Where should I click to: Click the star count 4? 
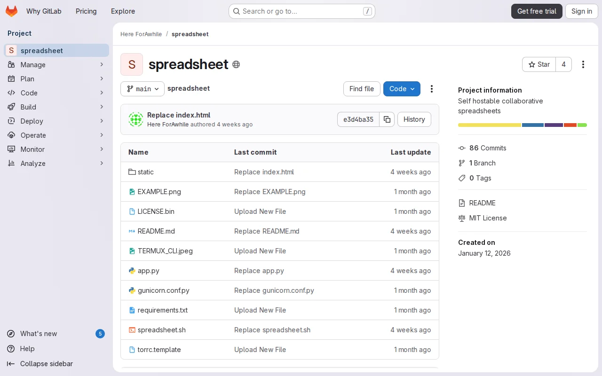pyautogui.click(x=563, y=64)
